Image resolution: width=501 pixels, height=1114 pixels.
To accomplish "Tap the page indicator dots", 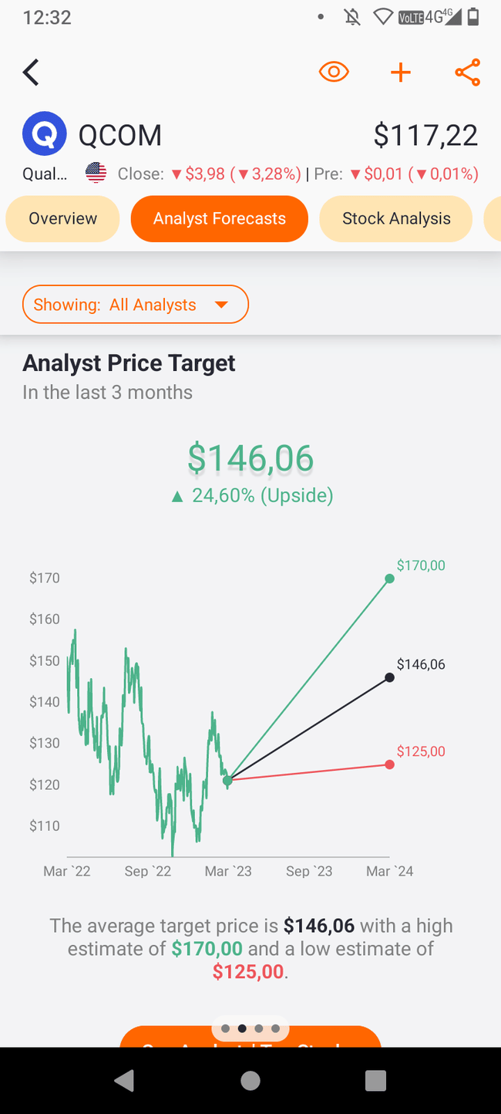I will point(250,1028).
